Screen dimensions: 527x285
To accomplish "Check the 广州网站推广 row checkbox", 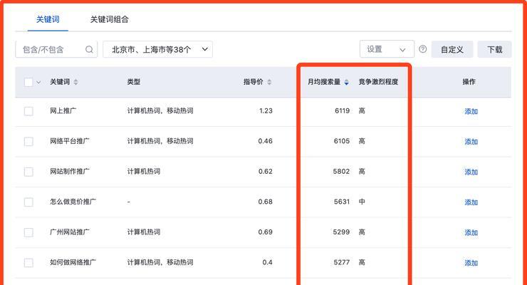I will 28,232.
